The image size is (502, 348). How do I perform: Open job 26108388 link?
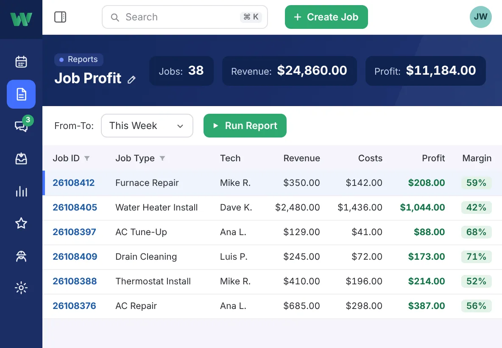(x=75, y=281)
